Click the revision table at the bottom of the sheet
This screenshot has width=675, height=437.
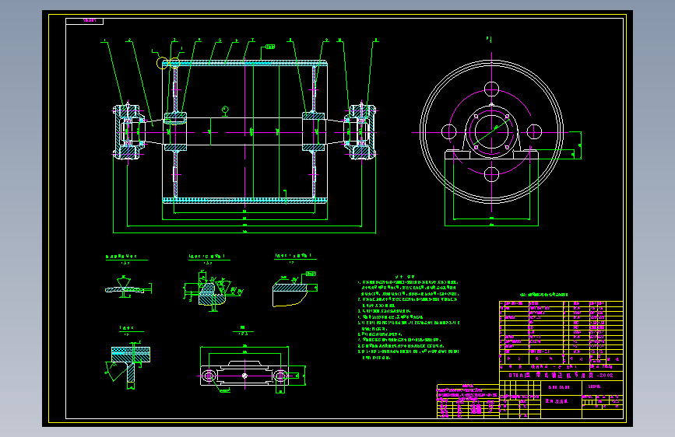468,401
